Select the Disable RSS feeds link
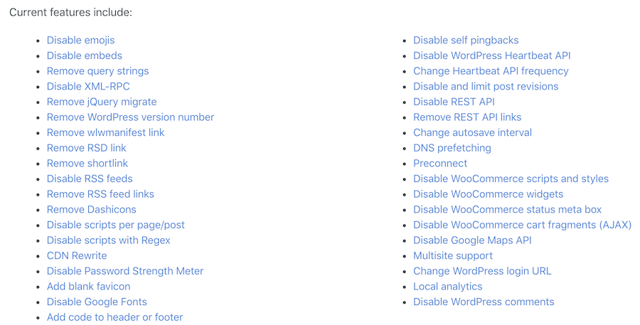This screenshot has width=640, height=325. [90, 179]
